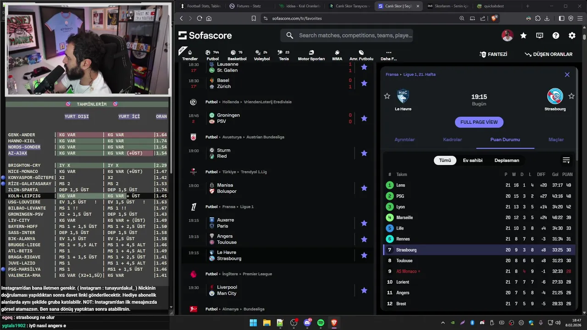Open standings table options icon

click(x=566, y=160)
